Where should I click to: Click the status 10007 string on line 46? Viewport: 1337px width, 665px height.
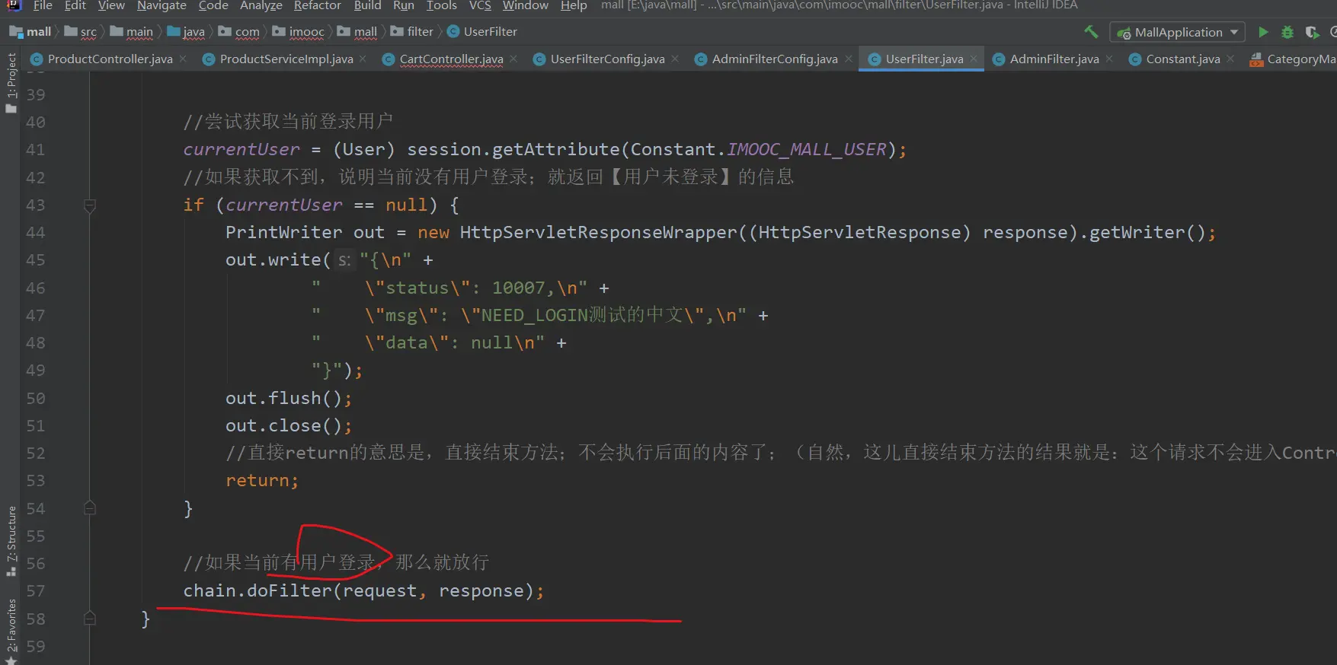point(449,288)
